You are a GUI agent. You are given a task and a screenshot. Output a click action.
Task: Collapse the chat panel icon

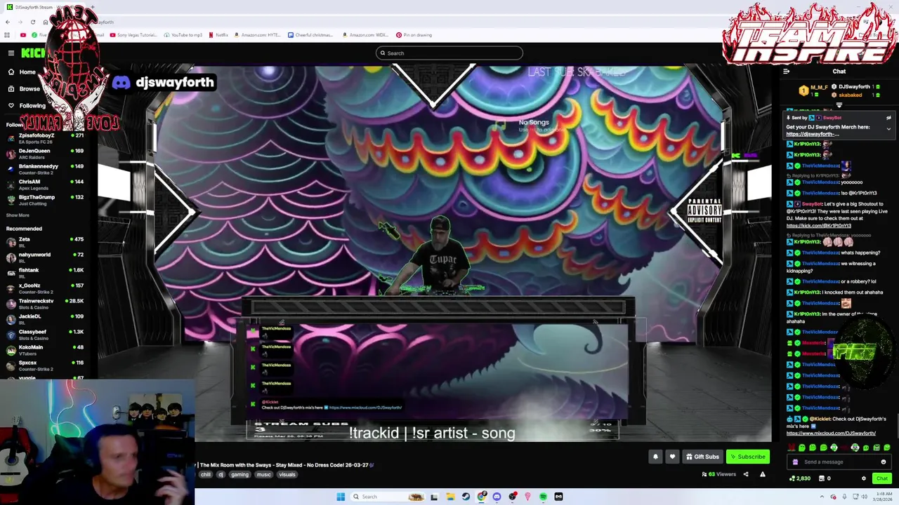786,72
